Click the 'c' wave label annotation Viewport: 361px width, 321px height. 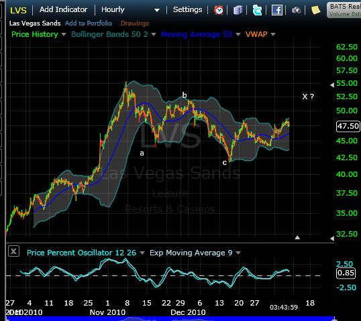(225, 163)
